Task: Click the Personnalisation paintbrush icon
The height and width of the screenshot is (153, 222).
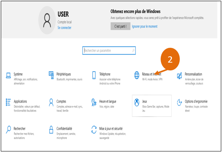Action: click(179, 76)
